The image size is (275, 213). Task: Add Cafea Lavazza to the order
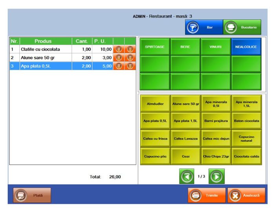tap(185, 139)
